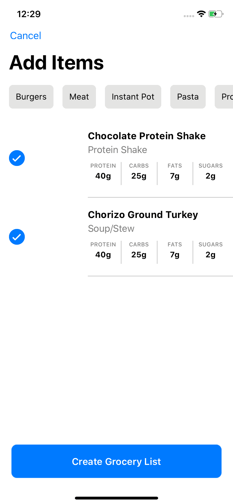The width and height of the screenshot is (233, 504).
Task: Select the Burgers category filter
Action: (x=31, y=97)
